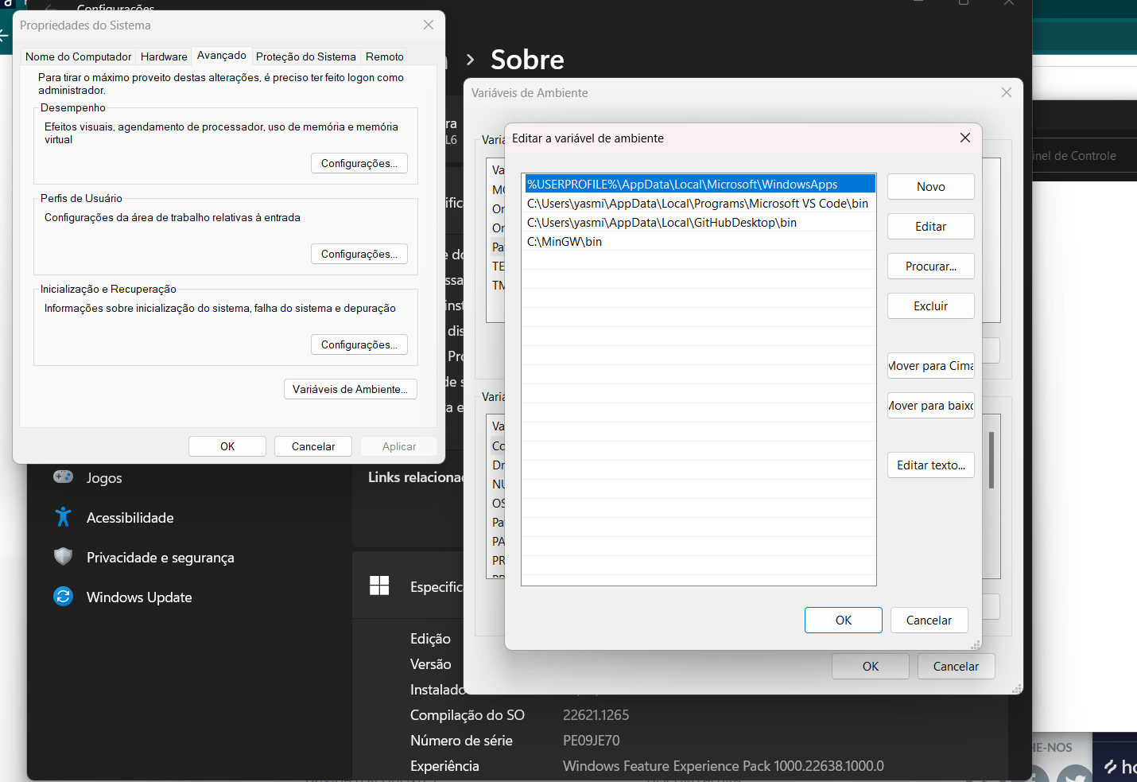Click the Windows logo icon beside Especificações
The height and width of the screenshot is (782, 1137).
tap(379, 586)
